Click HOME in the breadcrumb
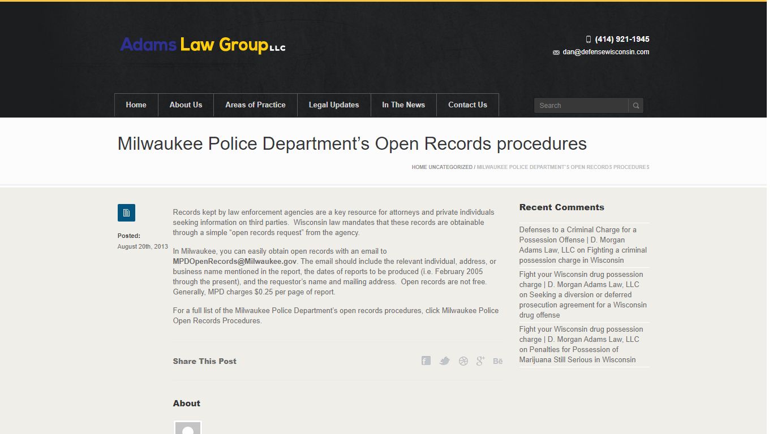Image resolution: width=773 pixels, height=434 pixels. pos(419,167)
